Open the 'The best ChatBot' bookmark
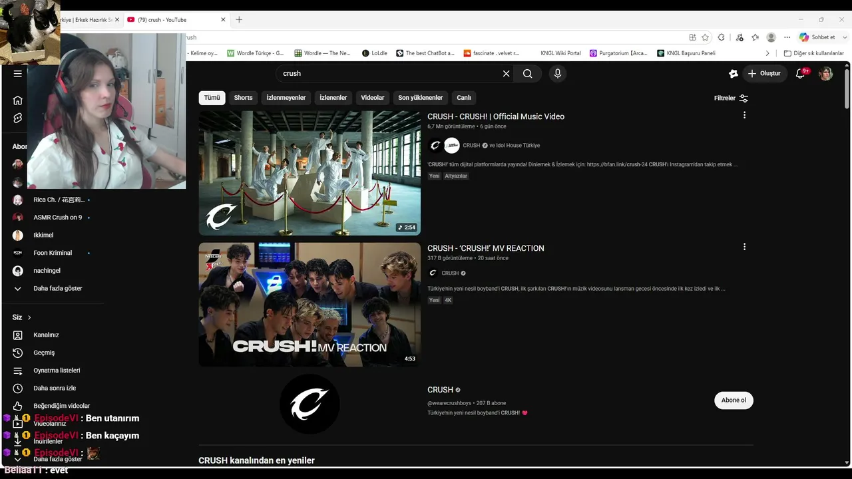The height and width of the screenshot is (479, 852). (425, 53)
